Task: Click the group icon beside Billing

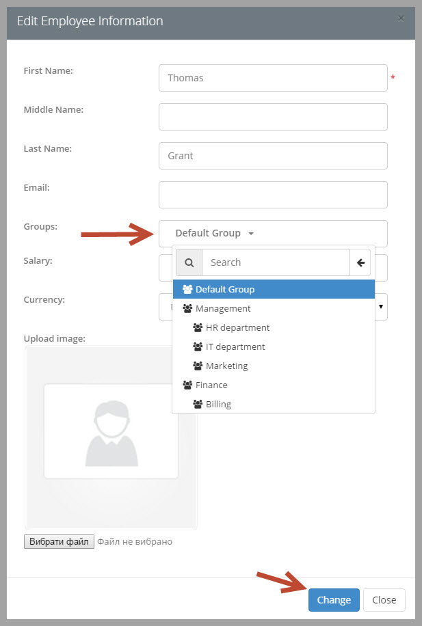Action: [x=198, y=404]
